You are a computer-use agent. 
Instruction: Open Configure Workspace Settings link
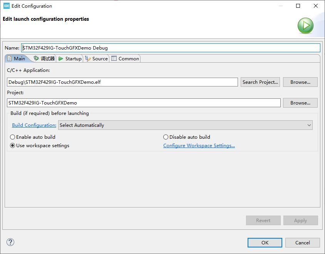(199, 146)
